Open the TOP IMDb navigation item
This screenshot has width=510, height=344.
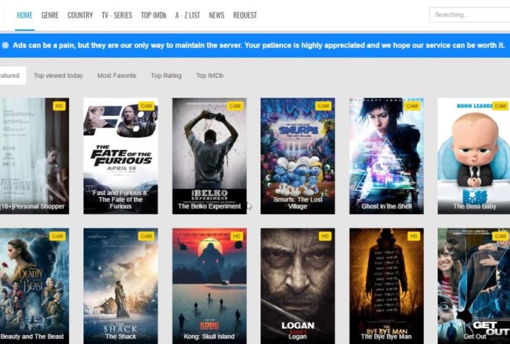pyautogui.click(x=154, y=15)
